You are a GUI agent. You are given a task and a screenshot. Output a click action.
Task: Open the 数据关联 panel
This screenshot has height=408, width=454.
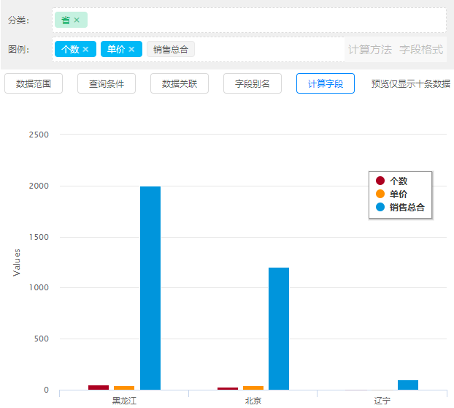click(x=180, y=83)
